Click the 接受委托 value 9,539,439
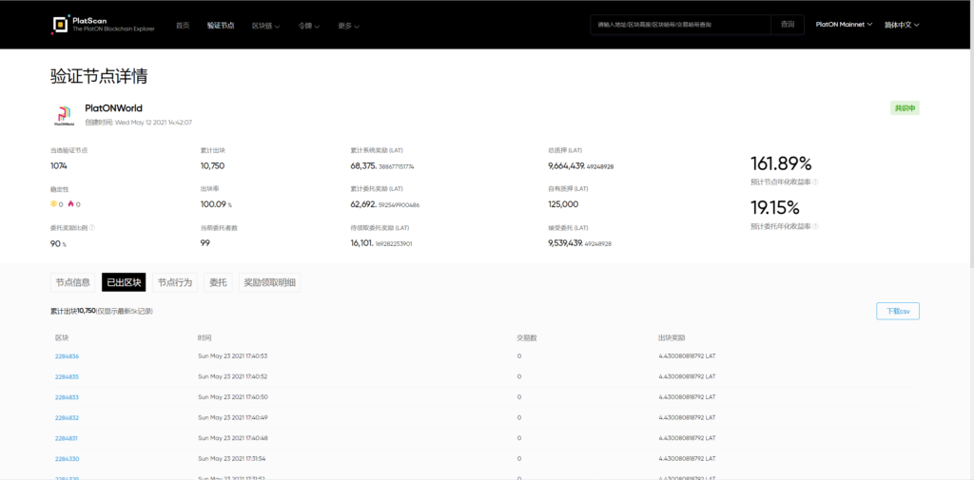974x480 pixels. 579,243
